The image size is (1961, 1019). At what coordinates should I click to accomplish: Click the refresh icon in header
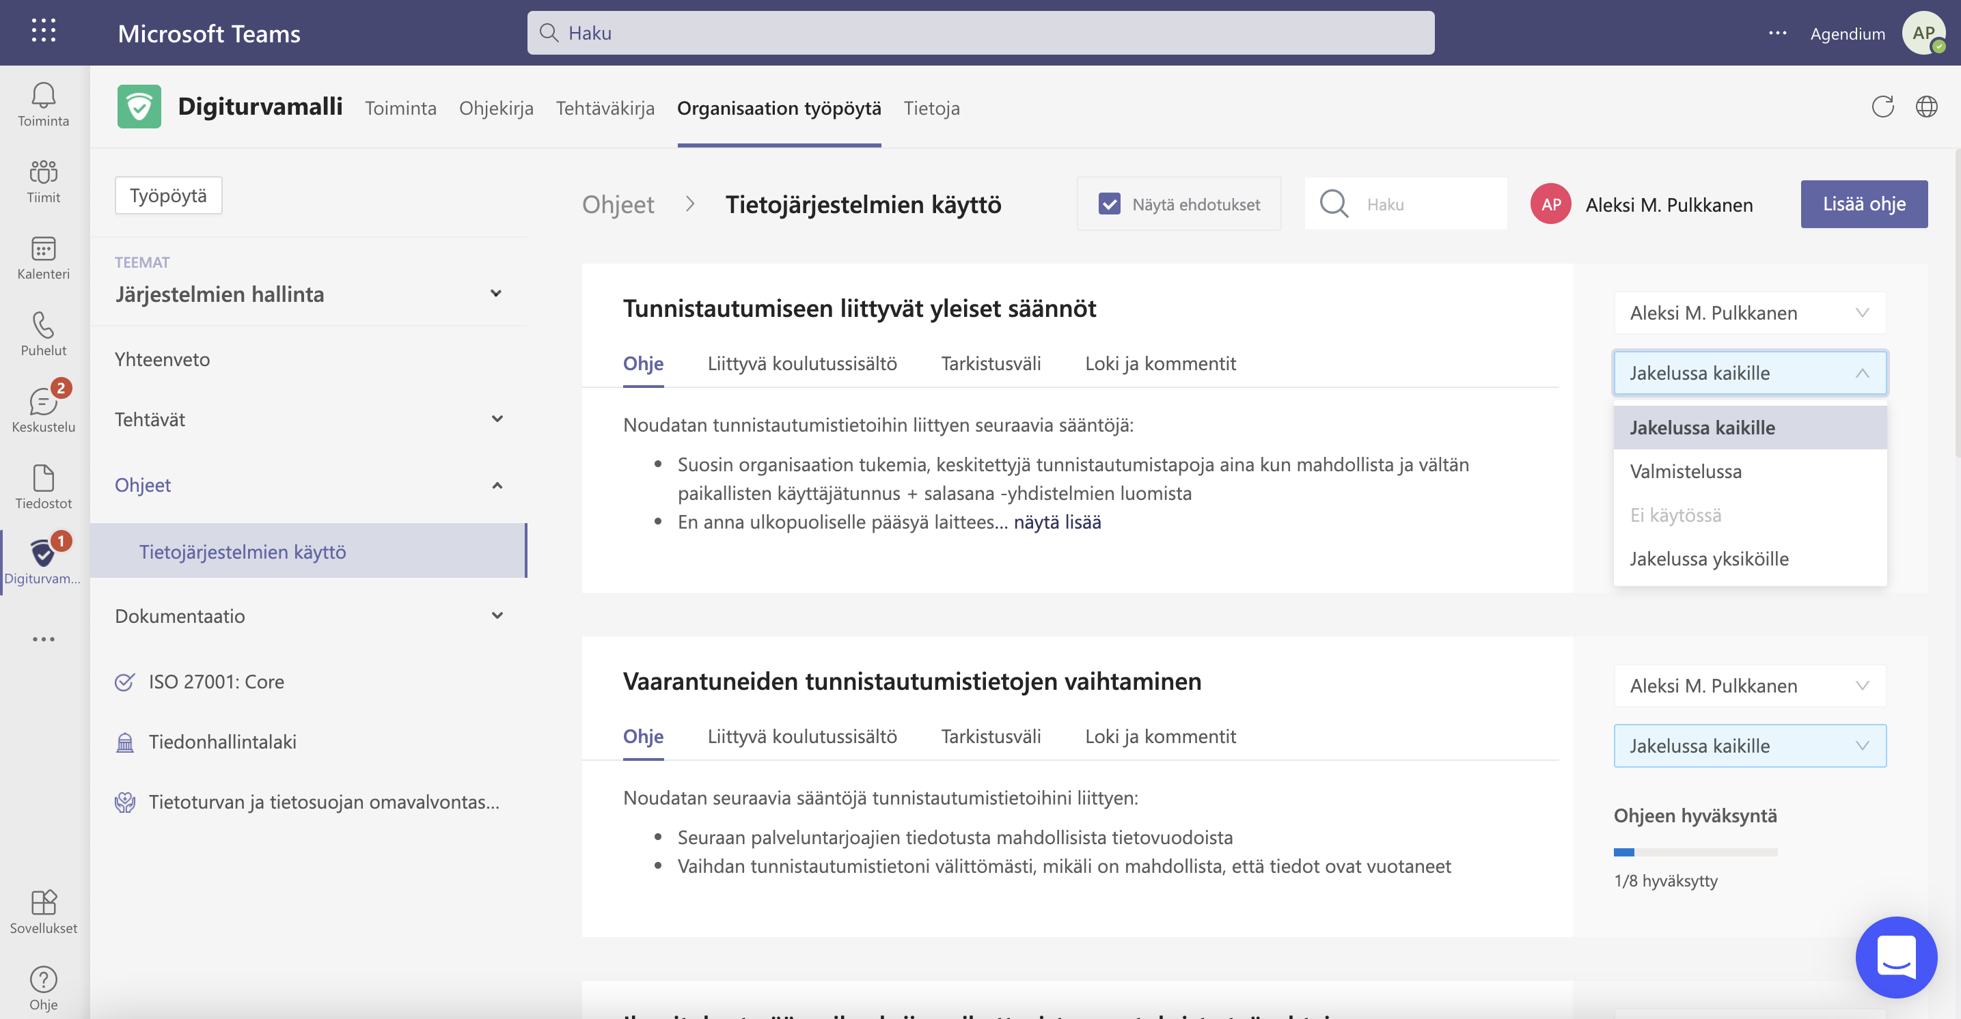click(x=1882, y=107)
